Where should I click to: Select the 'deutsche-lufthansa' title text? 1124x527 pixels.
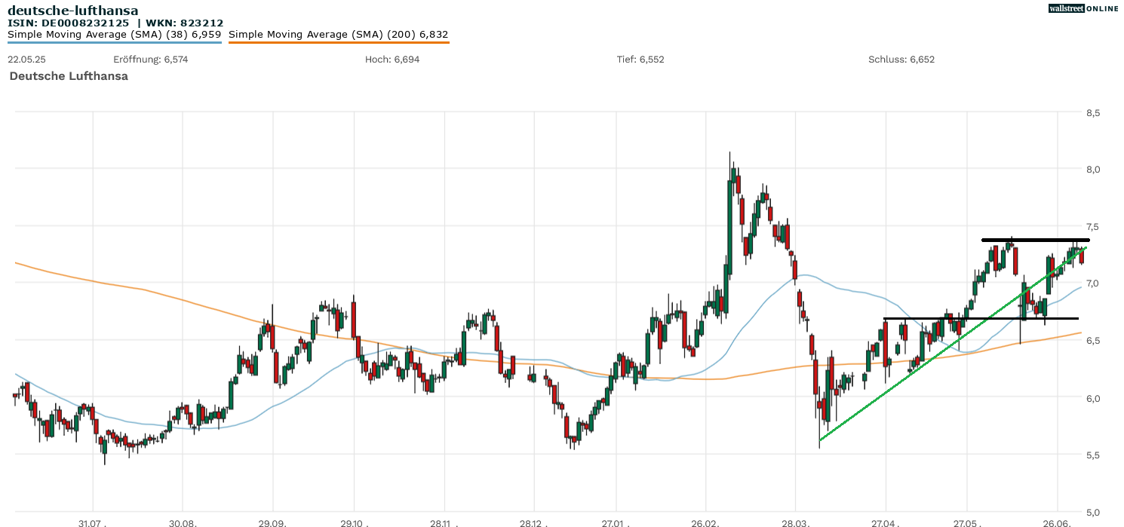[73, 10]
